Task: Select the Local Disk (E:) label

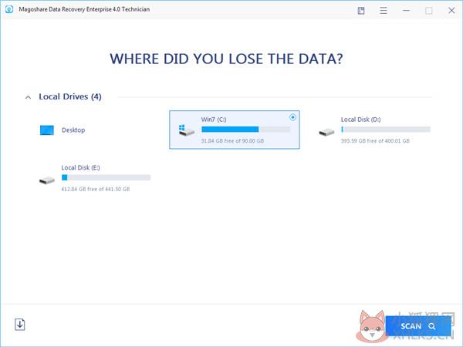Action: point(80,167)
